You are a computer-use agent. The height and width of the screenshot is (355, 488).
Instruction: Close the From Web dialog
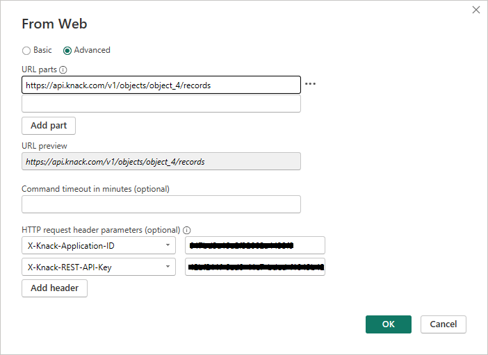(476, 10)
